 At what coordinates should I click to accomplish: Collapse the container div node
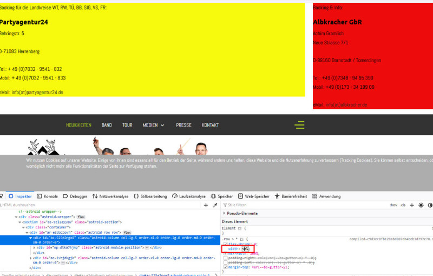point(23,227)
